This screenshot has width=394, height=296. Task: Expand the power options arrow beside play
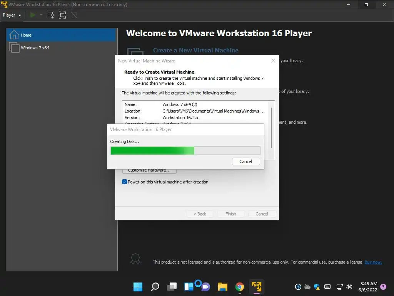(x=41, y=15)
